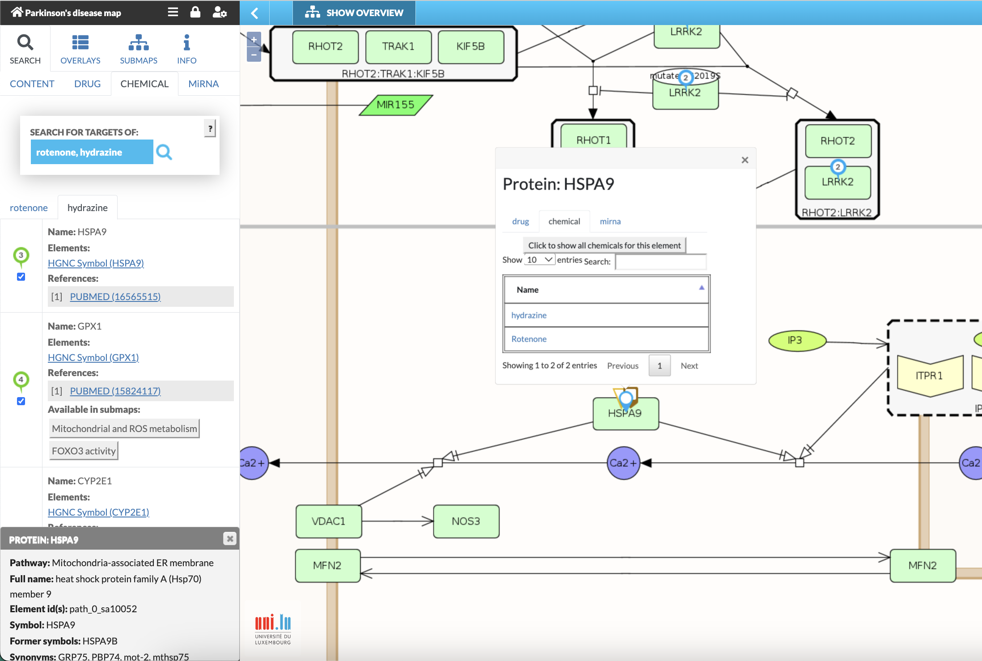The width and height of the screenshot is (982, 661).
Task: Uncheck the GPX1 result checkbox
Action: (21, 401)
